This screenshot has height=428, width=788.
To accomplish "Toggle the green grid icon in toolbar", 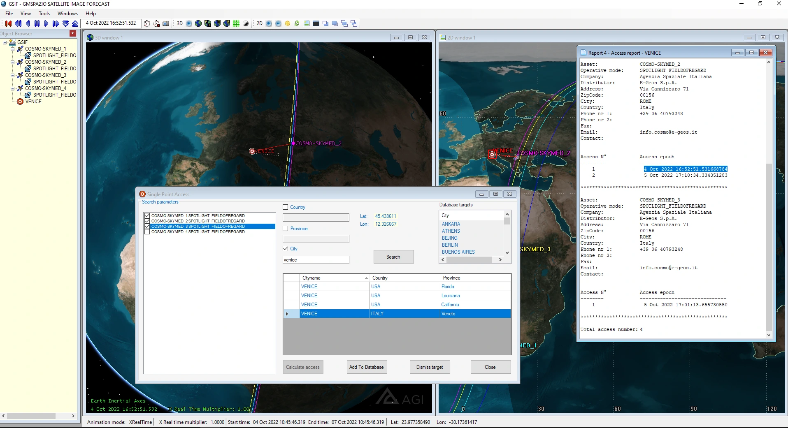I will [x=236, y=23].
